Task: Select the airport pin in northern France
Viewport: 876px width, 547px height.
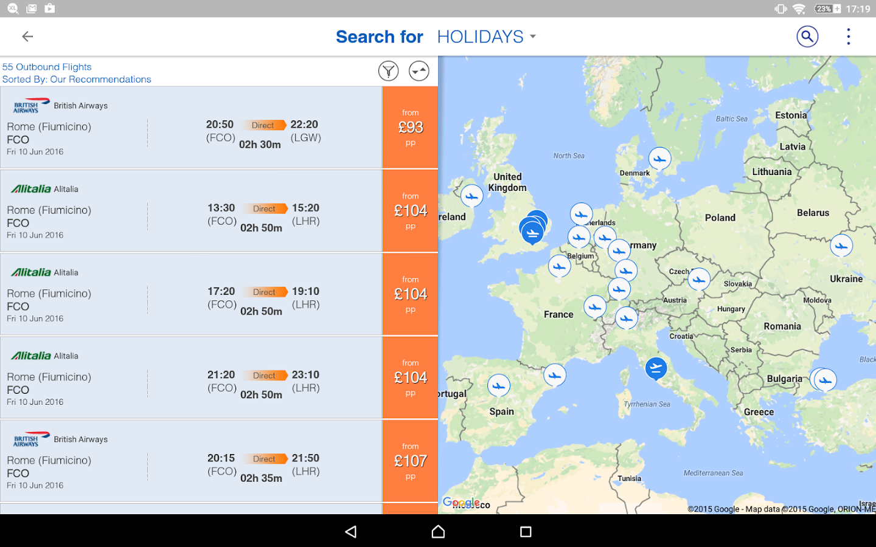Action: click(560, 266)
